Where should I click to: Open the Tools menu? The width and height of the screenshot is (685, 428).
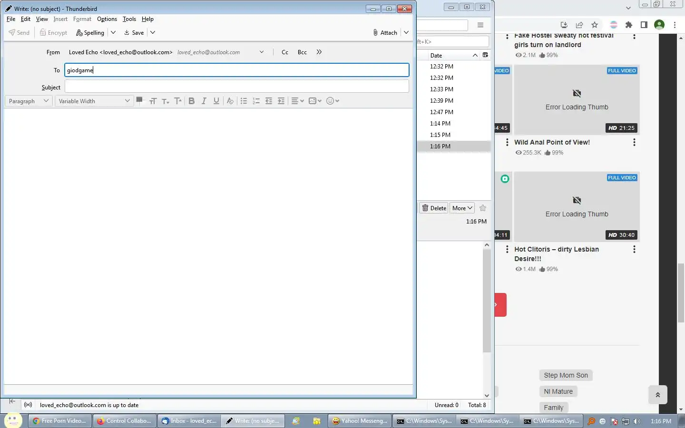(129, 19)
